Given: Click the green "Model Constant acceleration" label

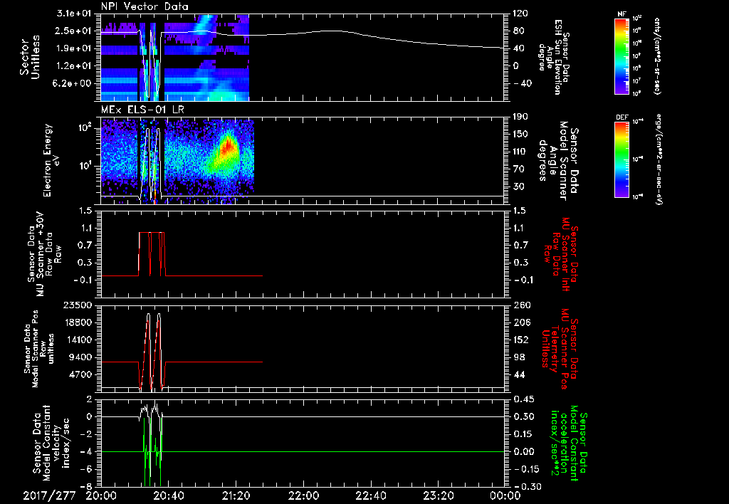Looking at the screenshot, I should 569,441.
